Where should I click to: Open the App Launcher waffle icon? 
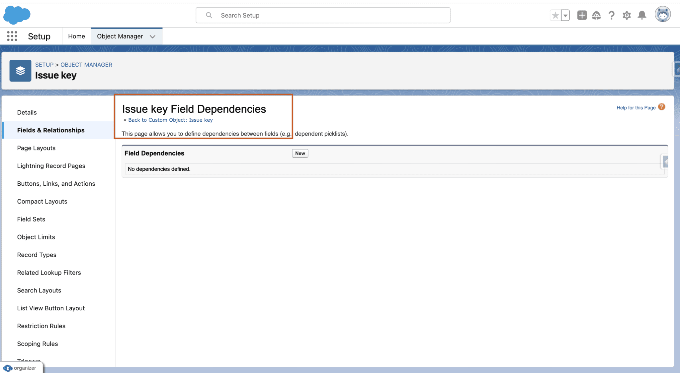[x=12, y=36]
